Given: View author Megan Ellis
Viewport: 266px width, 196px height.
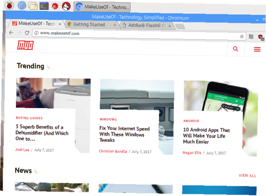Looking at the screenshot, I should click(192, 153).
